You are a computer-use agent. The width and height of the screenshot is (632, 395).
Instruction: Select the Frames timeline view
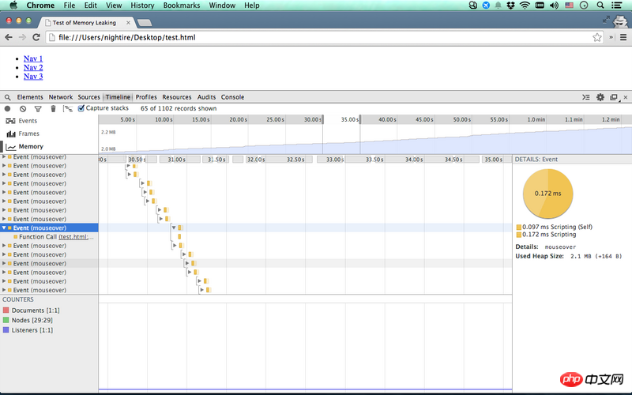coord(28,134)
